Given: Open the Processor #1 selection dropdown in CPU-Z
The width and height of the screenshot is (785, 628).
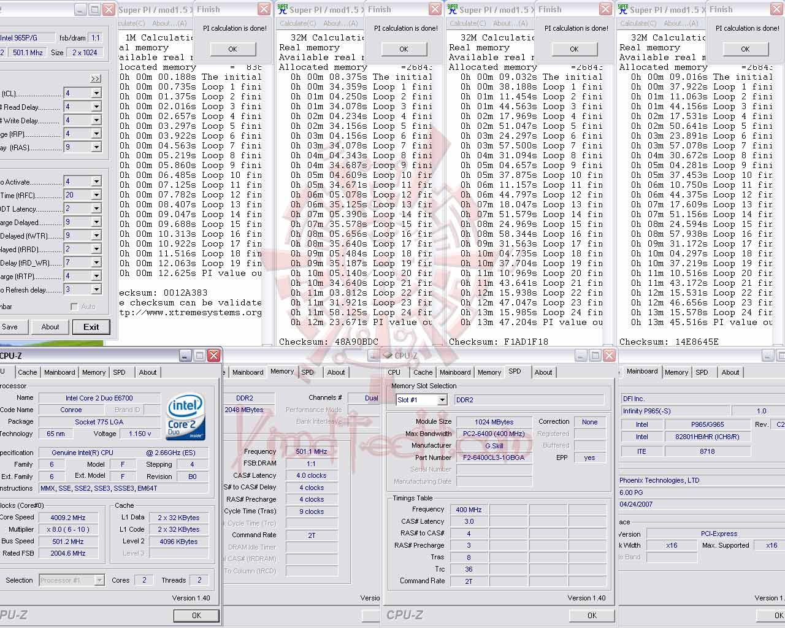Looking at the screenshot, I should 99,580.
